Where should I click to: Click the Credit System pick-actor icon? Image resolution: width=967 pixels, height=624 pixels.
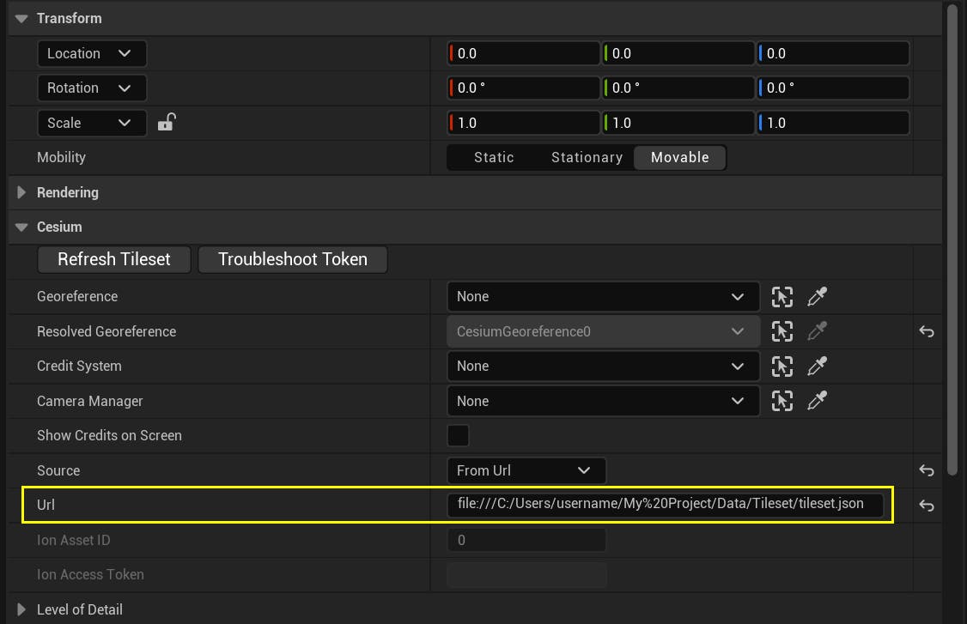point(782,366)
